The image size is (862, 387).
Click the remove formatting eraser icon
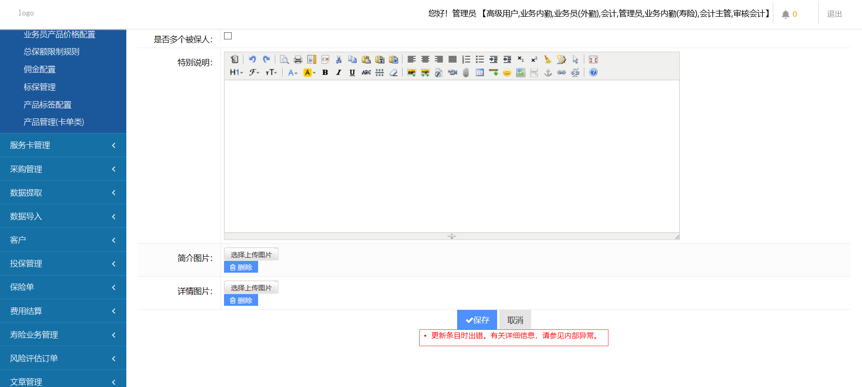pyautogui.click(x=394, y=73)
